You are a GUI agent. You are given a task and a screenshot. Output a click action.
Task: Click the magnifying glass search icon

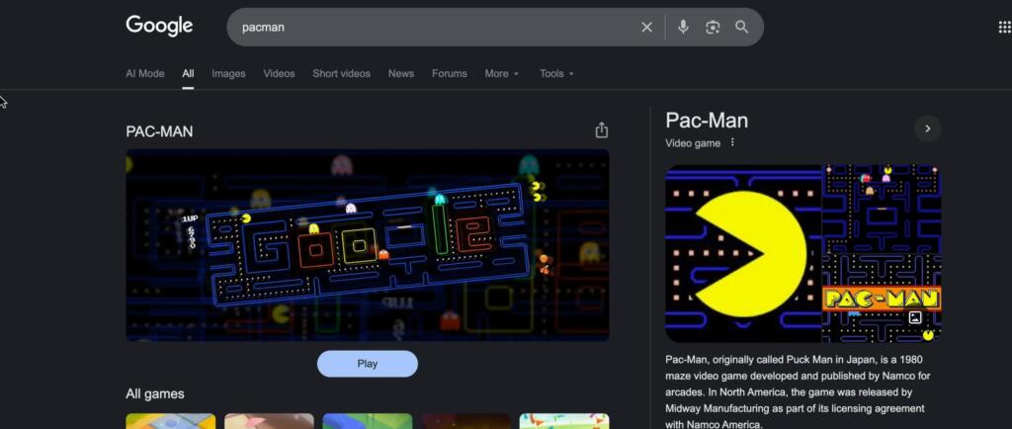click(x=742, y=28)
